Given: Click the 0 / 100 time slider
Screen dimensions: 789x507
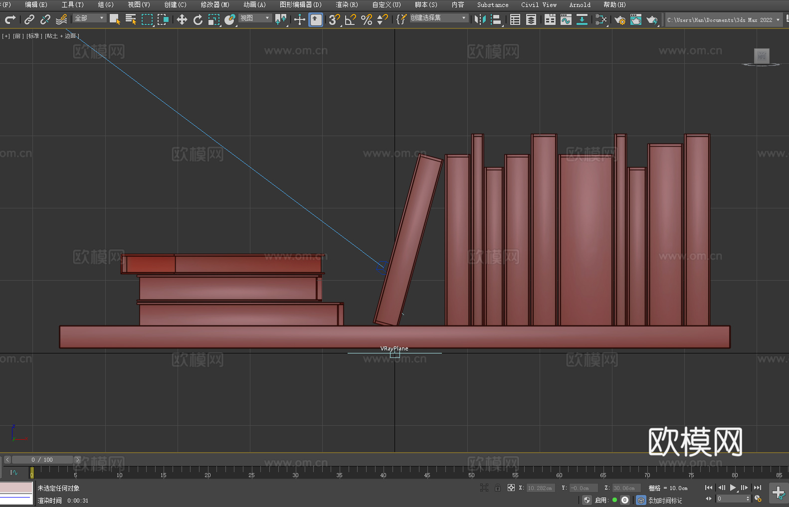Looking at the screenshot, I should click(x=42, y=460).
